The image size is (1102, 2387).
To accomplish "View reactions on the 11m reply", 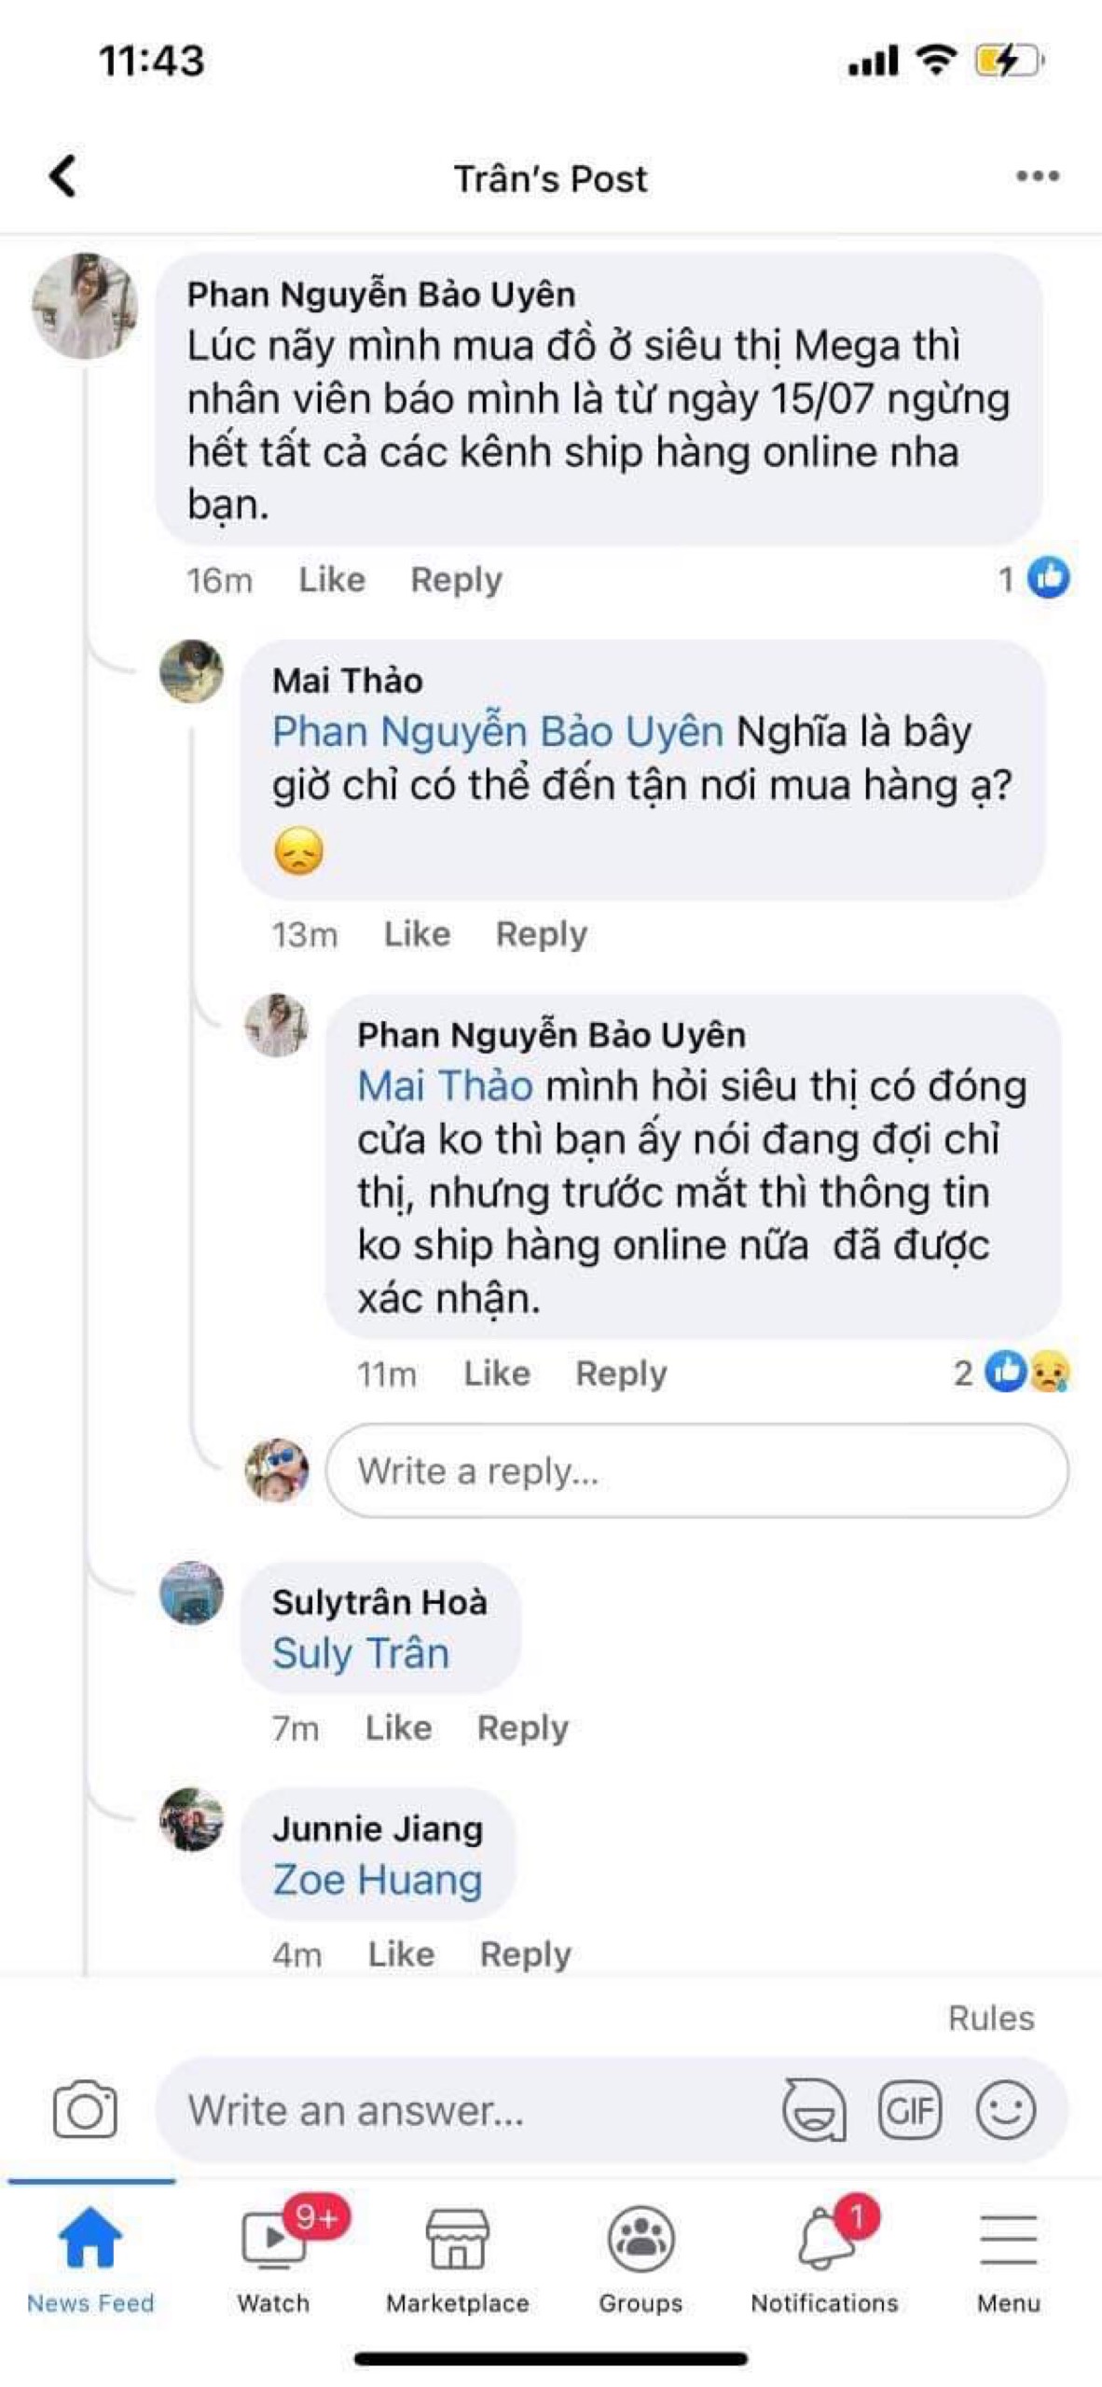I will (x=1026, y=1372).
